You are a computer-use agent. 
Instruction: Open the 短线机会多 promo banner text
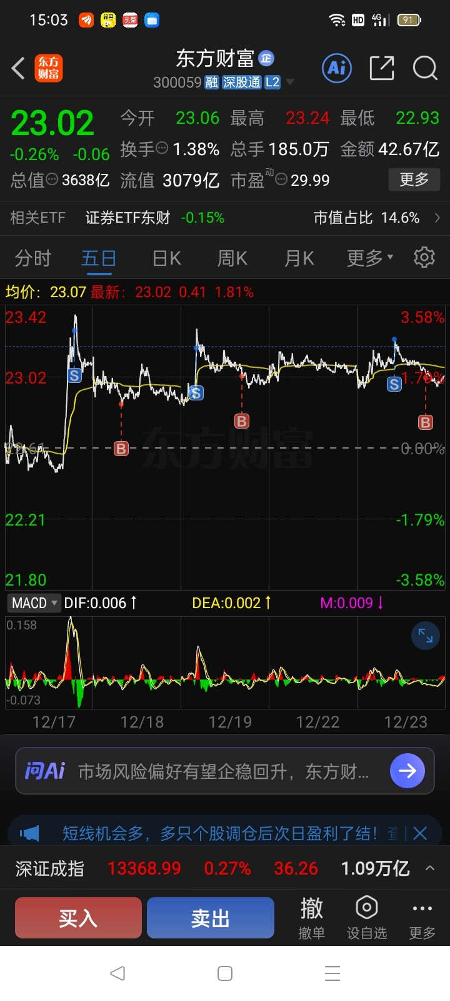tap(220, 833)
